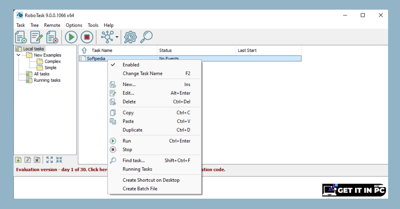Click the RoboTask title bar app icon
This screenshot has height=209, width=400.
[x=20, y=15]
